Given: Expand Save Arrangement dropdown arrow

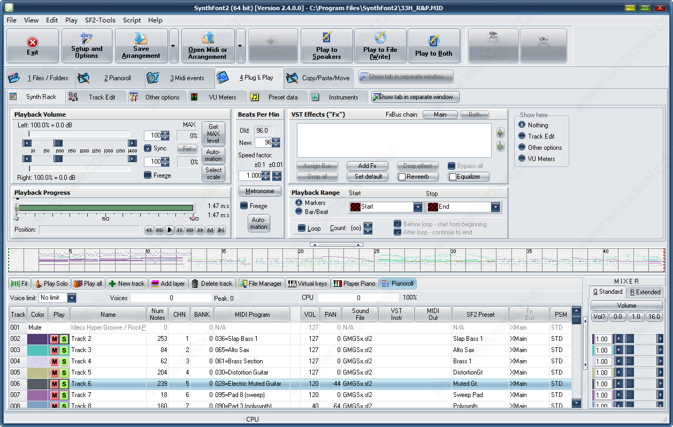Looking at the screenshot, I should [x=173, y=46].
